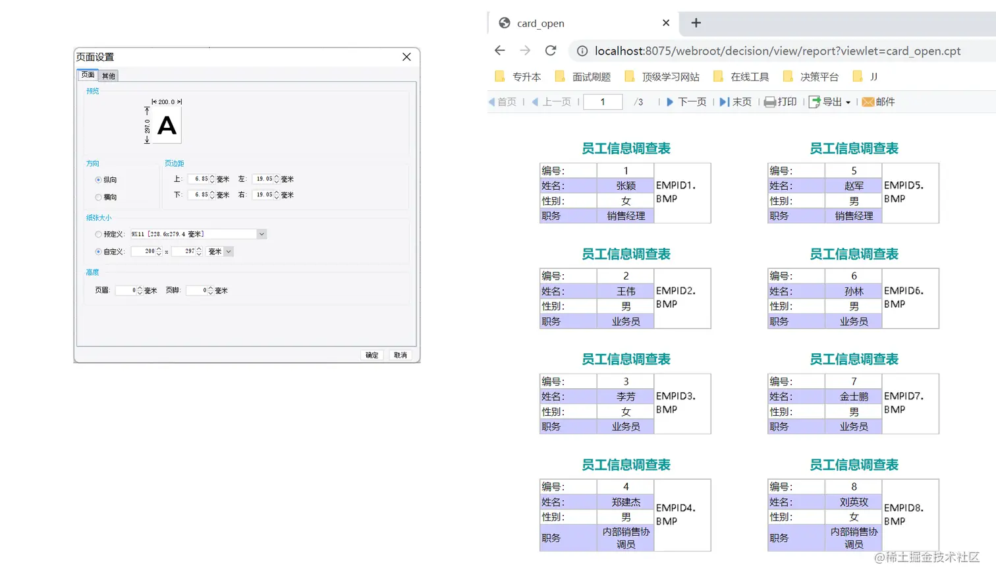Confirm page setup with 确定
Screen dimensions: 996x580
(372, 355)
